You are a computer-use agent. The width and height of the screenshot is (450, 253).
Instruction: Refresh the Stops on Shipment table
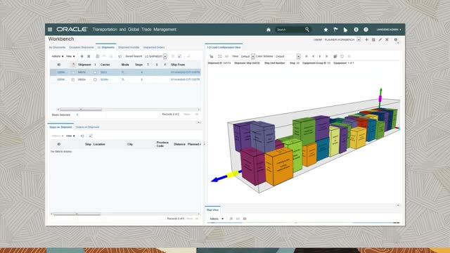tap(82, 136)
